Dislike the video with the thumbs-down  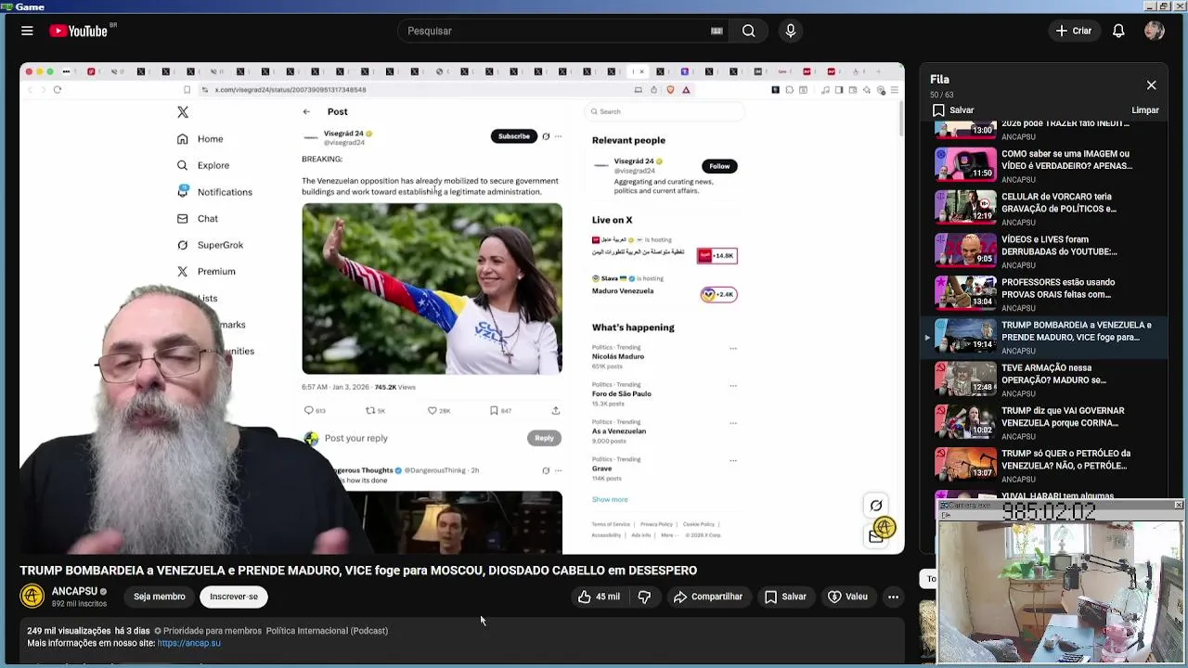click(x=644, y=597)
